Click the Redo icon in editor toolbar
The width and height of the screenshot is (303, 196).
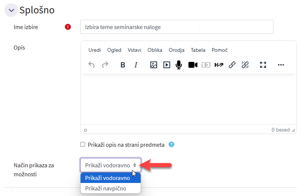105,65
